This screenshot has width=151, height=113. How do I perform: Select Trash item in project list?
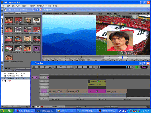(x=9, y=81)
